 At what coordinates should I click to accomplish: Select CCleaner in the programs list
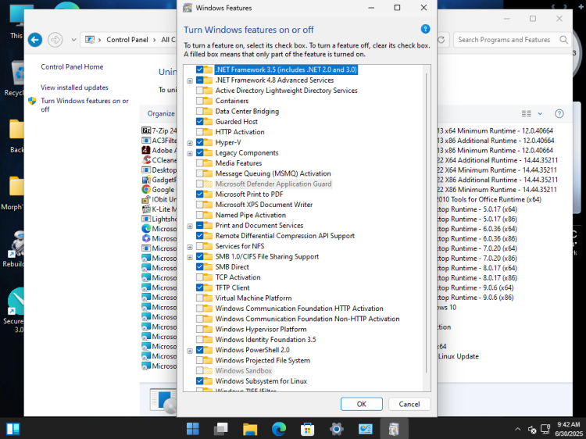click(x=159, y=160)
